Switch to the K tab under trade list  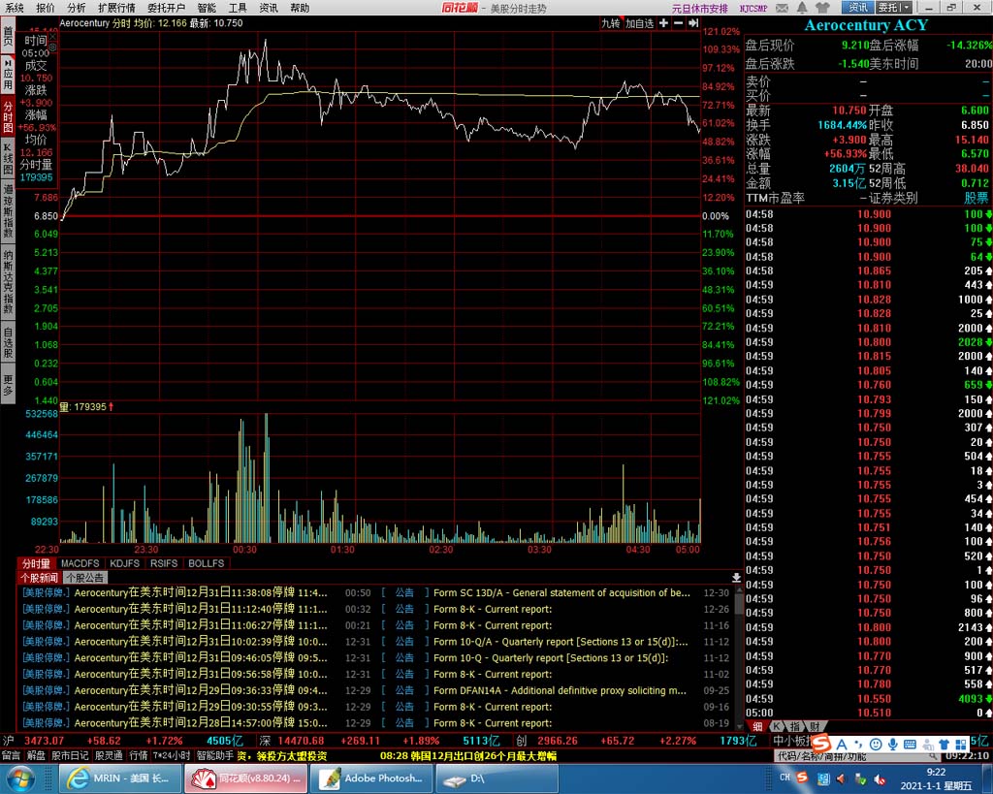click(776, 726)
